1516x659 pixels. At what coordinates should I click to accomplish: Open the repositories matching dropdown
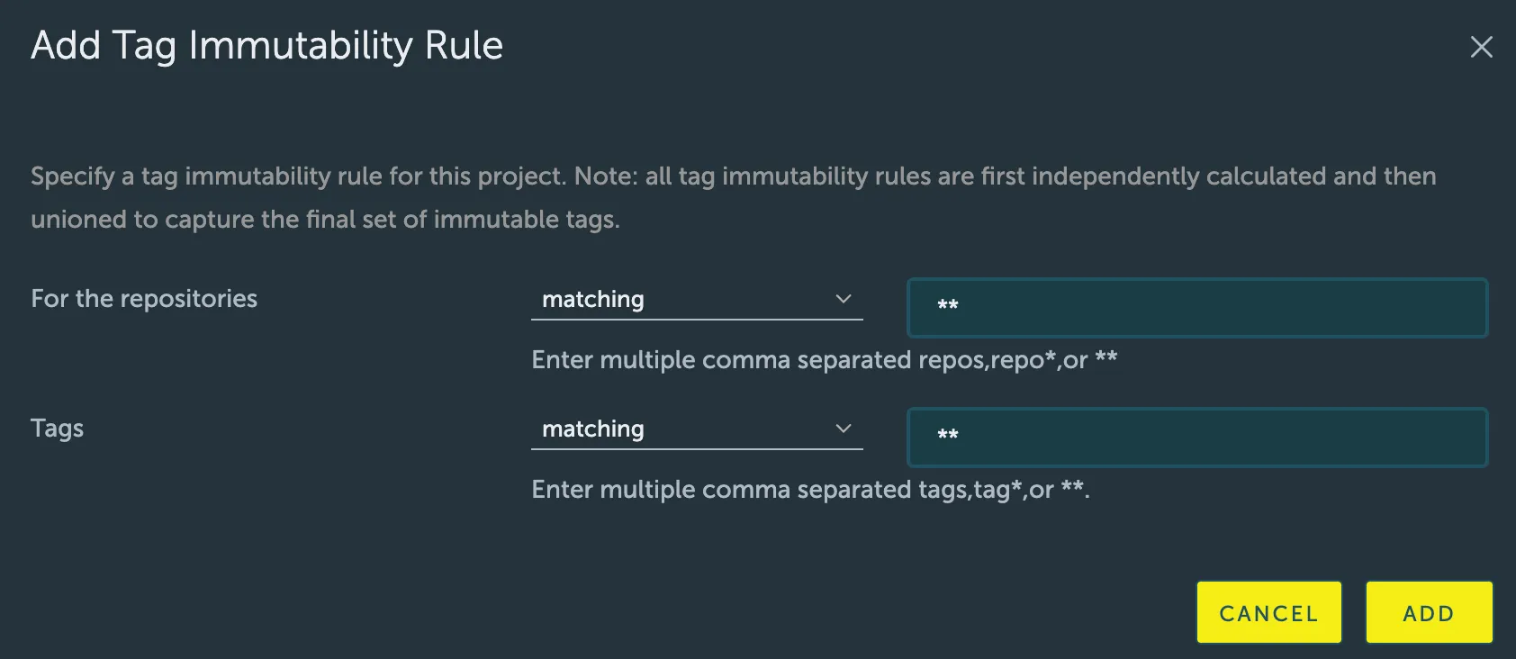click(696, 300)
